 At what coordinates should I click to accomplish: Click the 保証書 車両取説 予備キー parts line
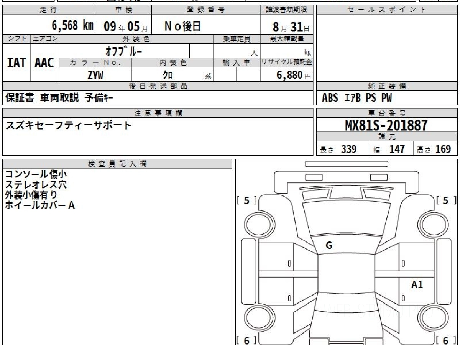click(x=59, y=99)
